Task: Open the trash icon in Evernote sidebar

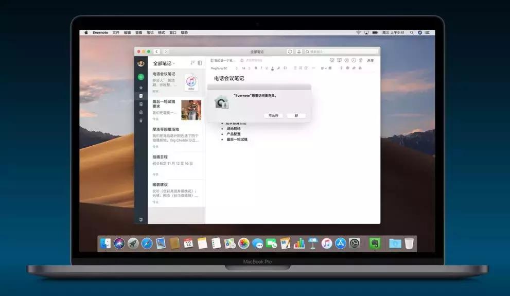Action: point(141,120)
